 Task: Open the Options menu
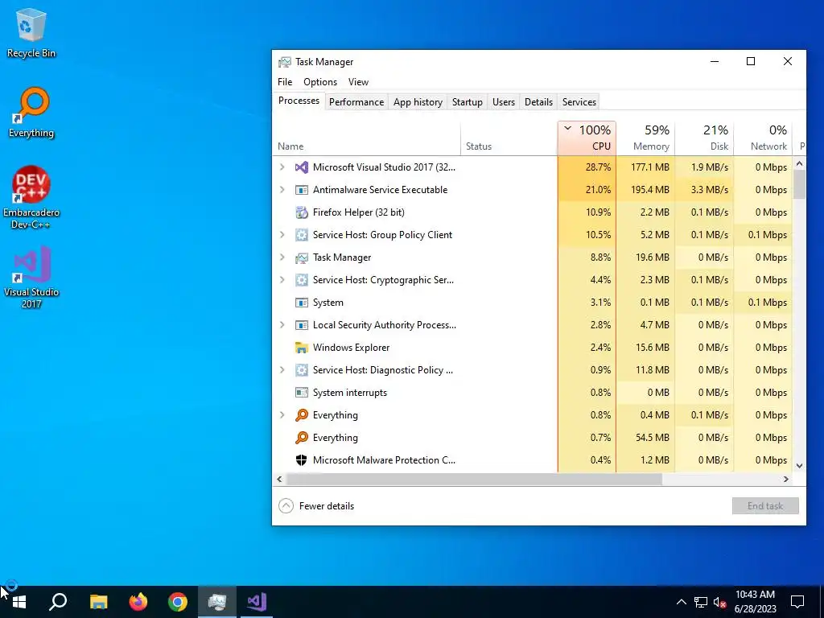(x=320, y=82)
